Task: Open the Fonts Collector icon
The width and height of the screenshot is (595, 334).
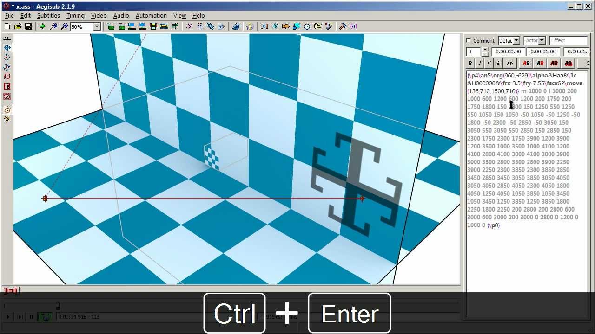Action: (x=221, y=26)
